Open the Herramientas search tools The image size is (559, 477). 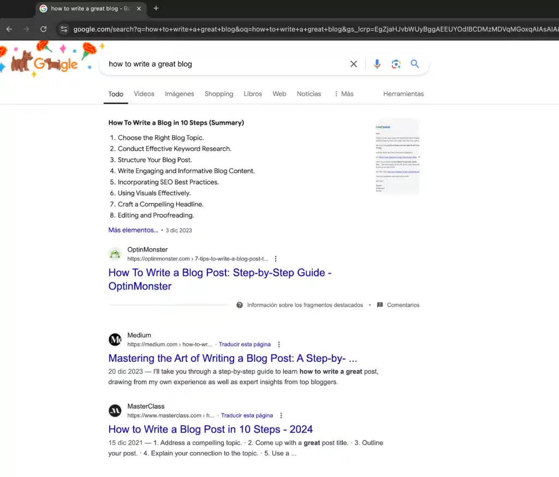403,94
